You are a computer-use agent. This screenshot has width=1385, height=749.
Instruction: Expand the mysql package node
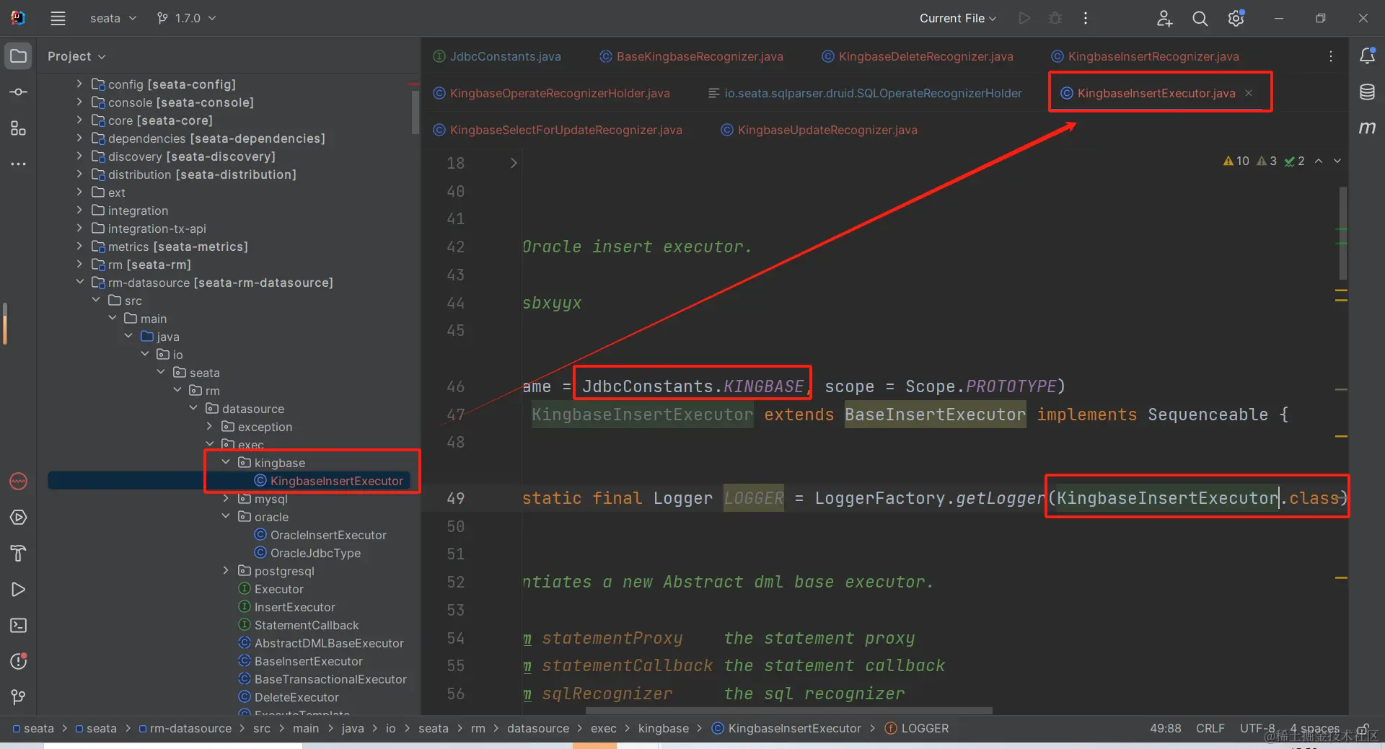coord(226,499)
